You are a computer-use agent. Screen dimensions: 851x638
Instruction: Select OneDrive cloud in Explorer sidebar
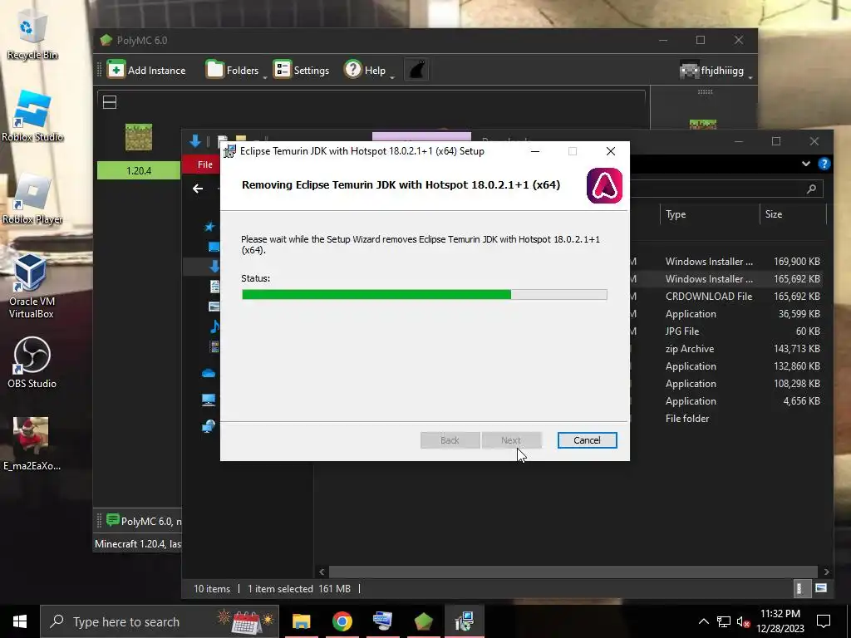click(209, 373)
